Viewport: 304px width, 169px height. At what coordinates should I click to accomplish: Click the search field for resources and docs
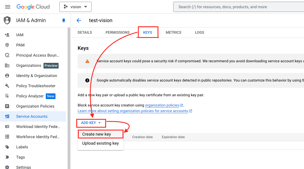[239, 7]
